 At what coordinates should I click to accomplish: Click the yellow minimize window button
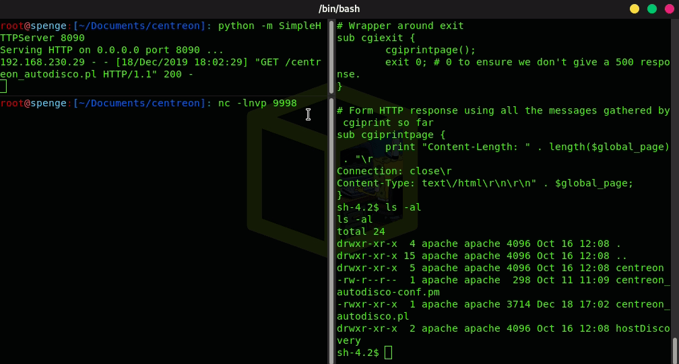[635, 9]
